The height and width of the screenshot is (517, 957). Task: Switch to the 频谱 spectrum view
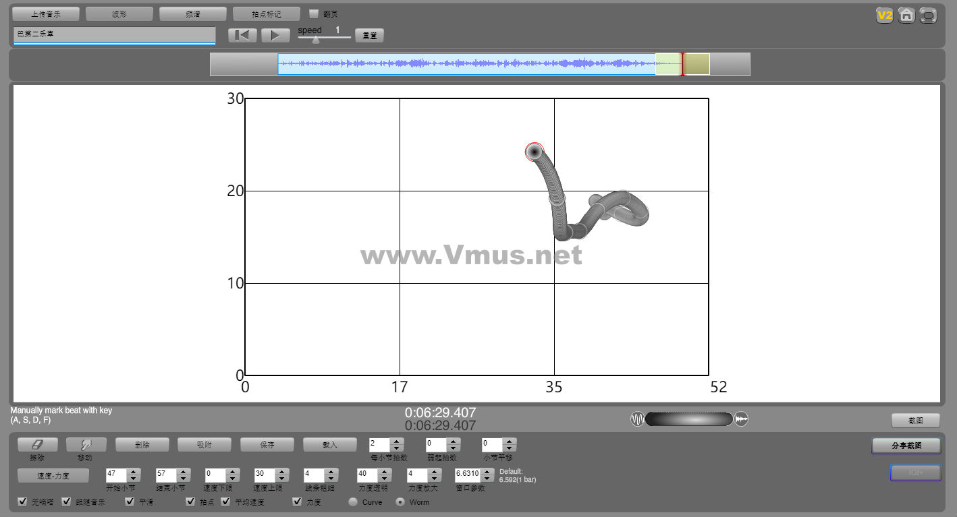pos(193,13)
